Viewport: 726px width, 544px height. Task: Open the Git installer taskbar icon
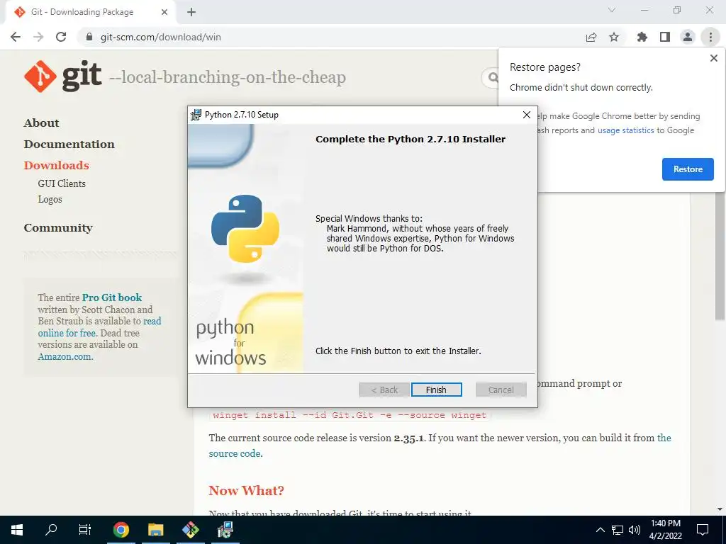click(190, 530)
